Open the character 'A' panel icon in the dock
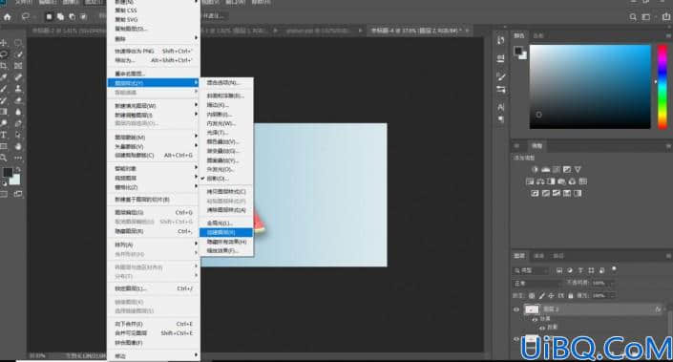The image size is (673, 362). click(500, 106)
